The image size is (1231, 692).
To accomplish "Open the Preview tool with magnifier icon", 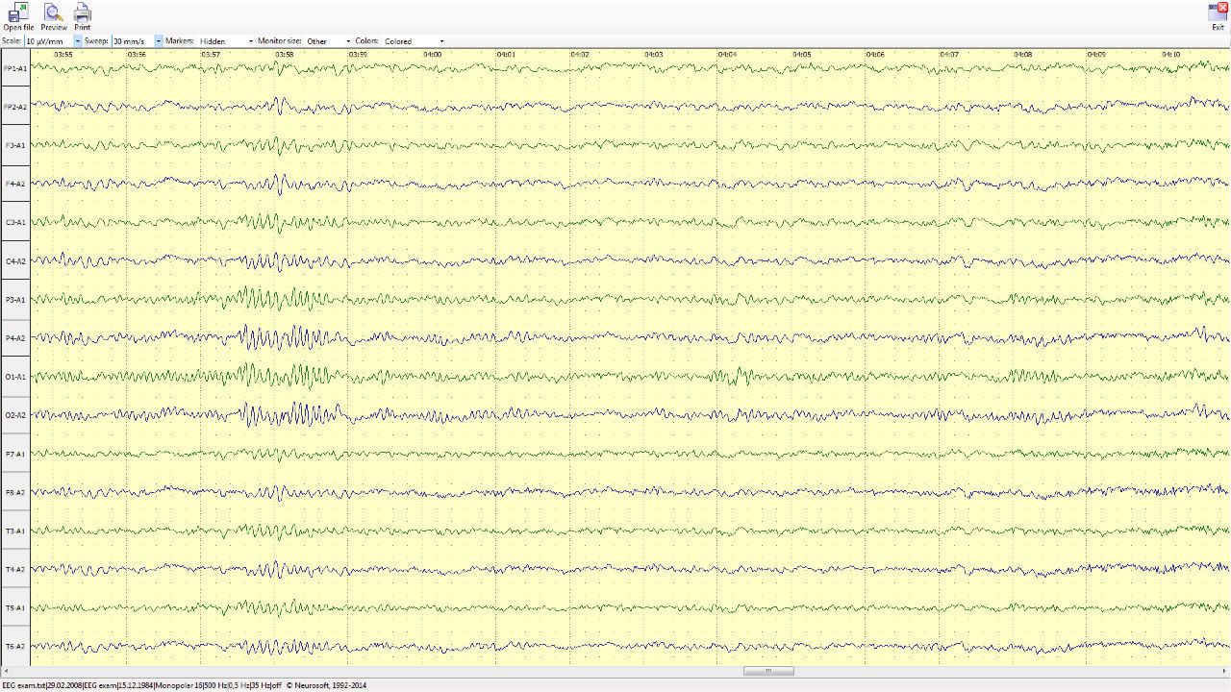I will coord(54,14).
